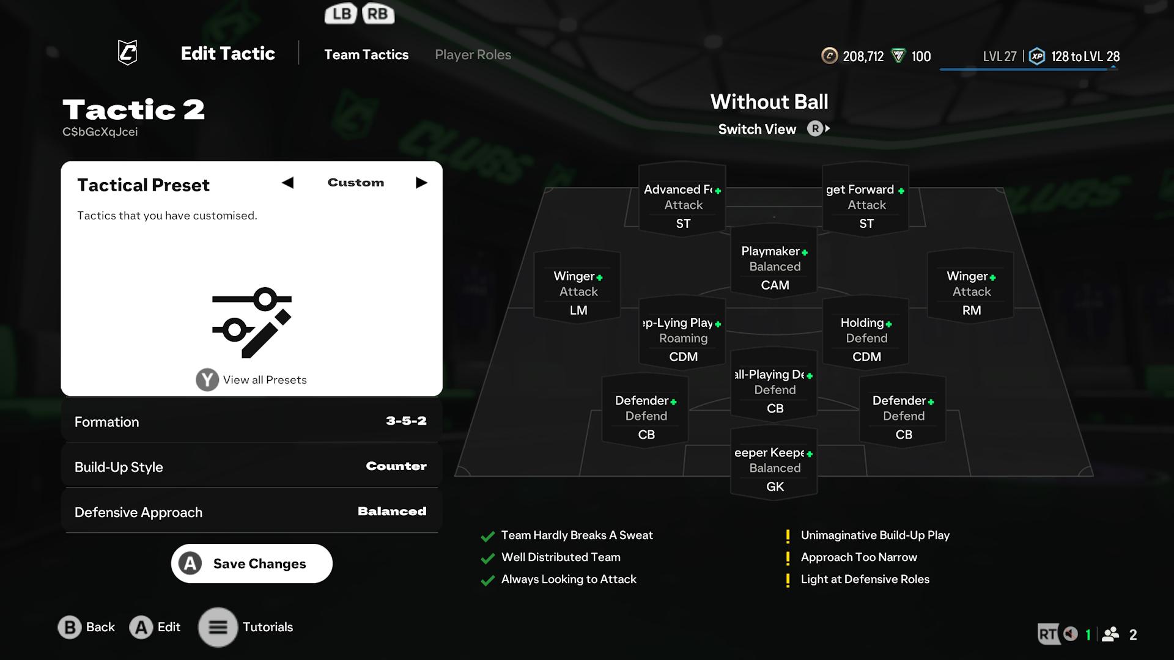Screen dimensions: 1174x660
Task: Click View all Presets button
Action: 251,379
